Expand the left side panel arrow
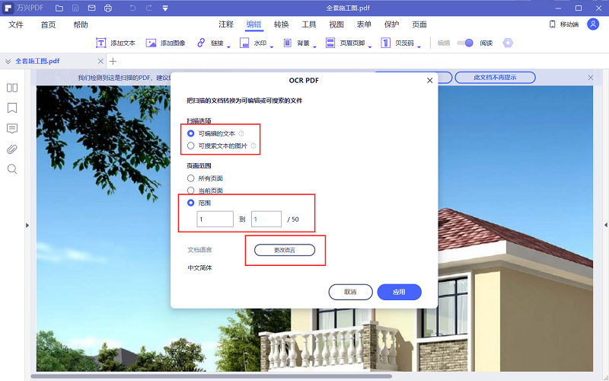 pyautogui.click(x=27, y=225)
